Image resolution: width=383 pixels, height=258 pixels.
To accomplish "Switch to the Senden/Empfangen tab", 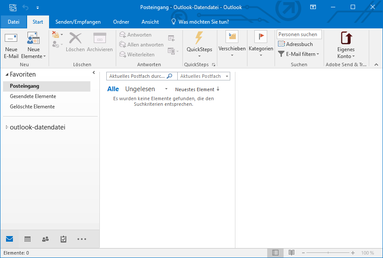I will click(x=78, y=22).
